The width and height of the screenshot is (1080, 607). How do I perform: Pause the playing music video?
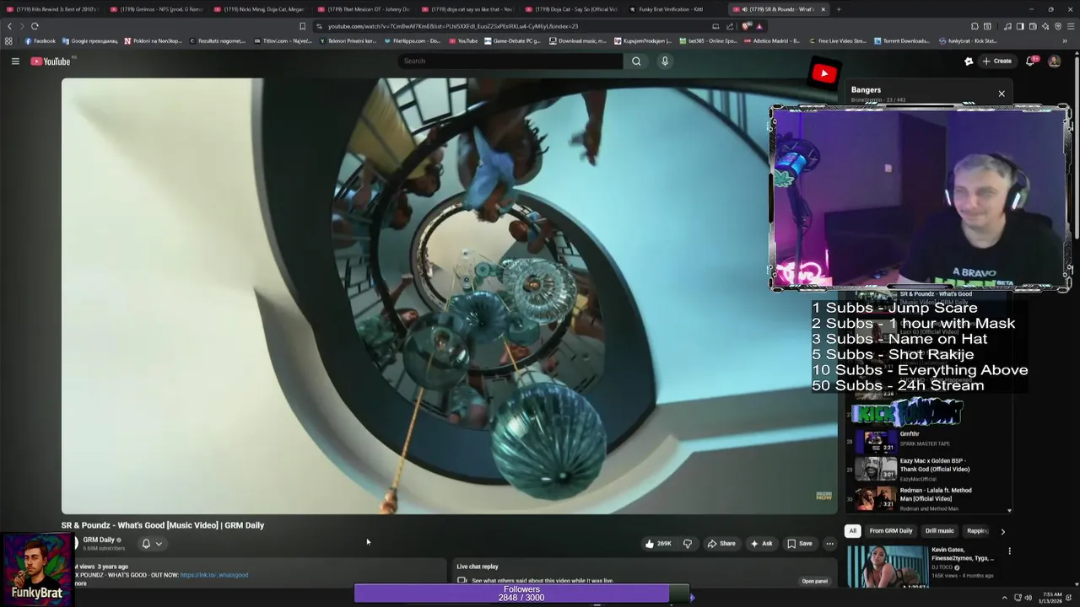[449, 296]
